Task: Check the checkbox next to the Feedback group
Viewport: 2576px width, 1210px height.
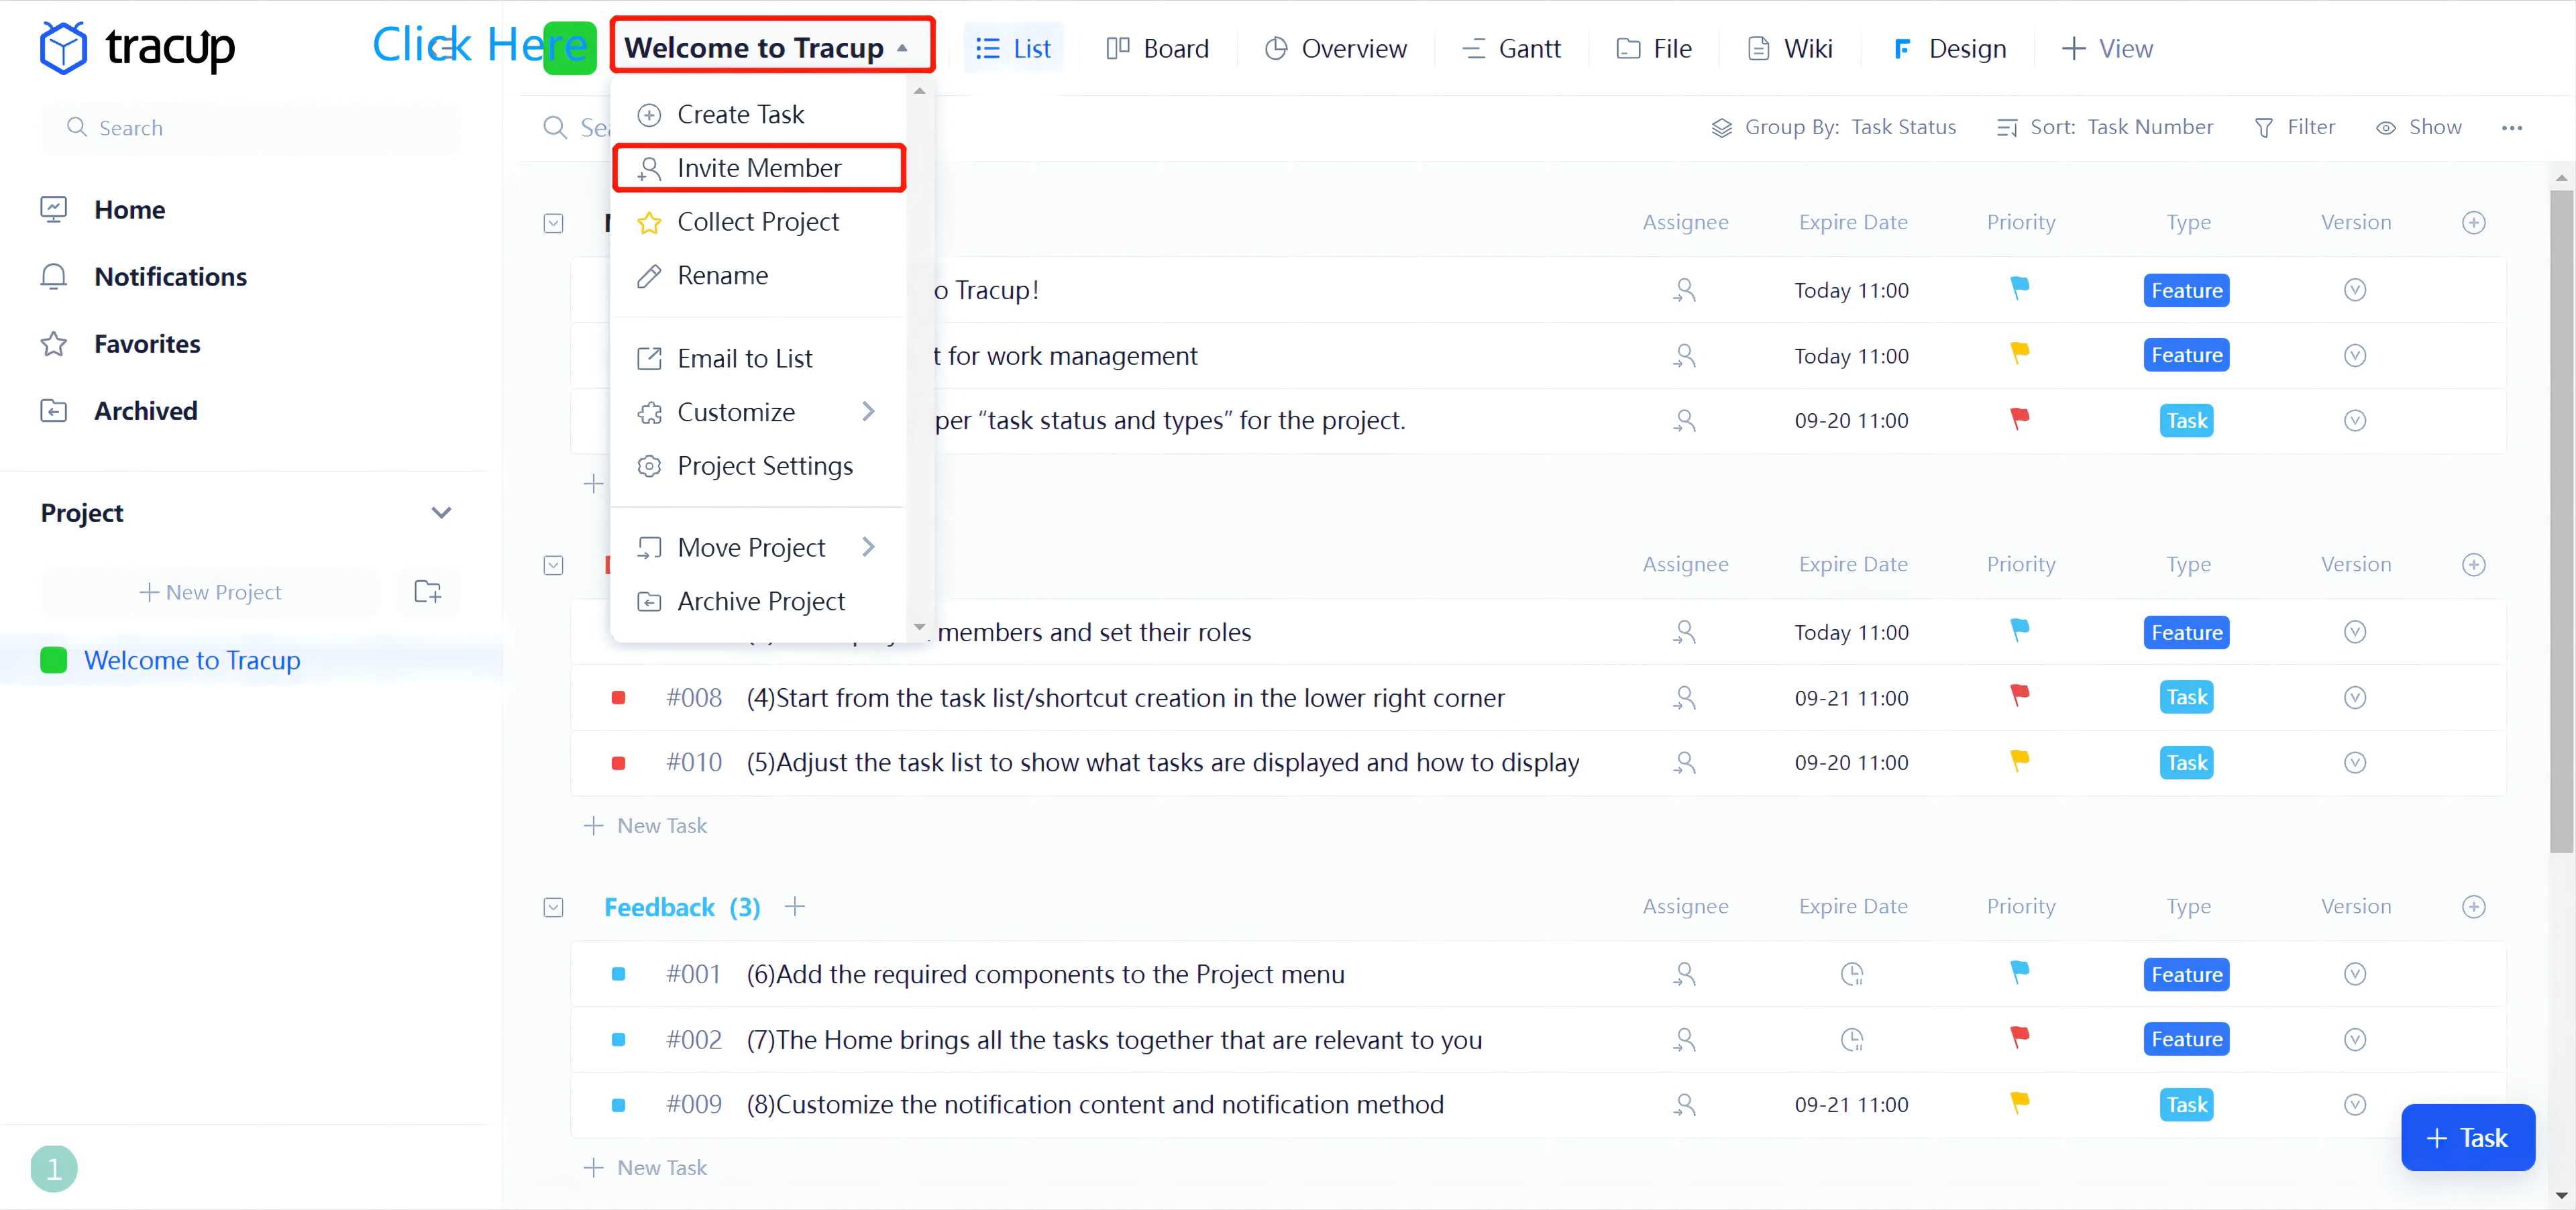Action: click(x=553, y=907)
